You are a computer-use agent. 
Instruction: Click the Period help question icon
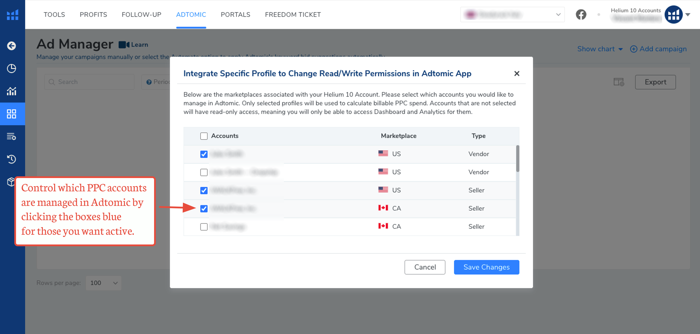pyautogui.click(x=149, y=82)
